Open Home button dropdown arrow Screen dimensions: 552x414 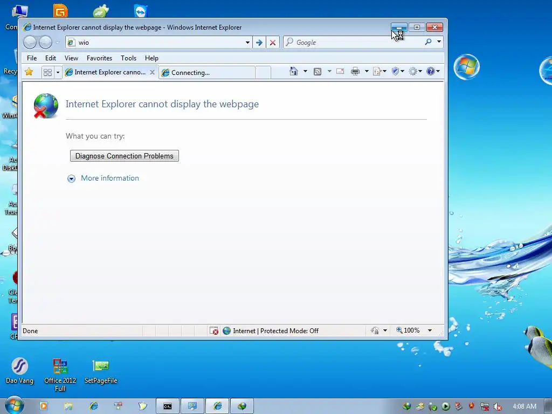(305, 72)
